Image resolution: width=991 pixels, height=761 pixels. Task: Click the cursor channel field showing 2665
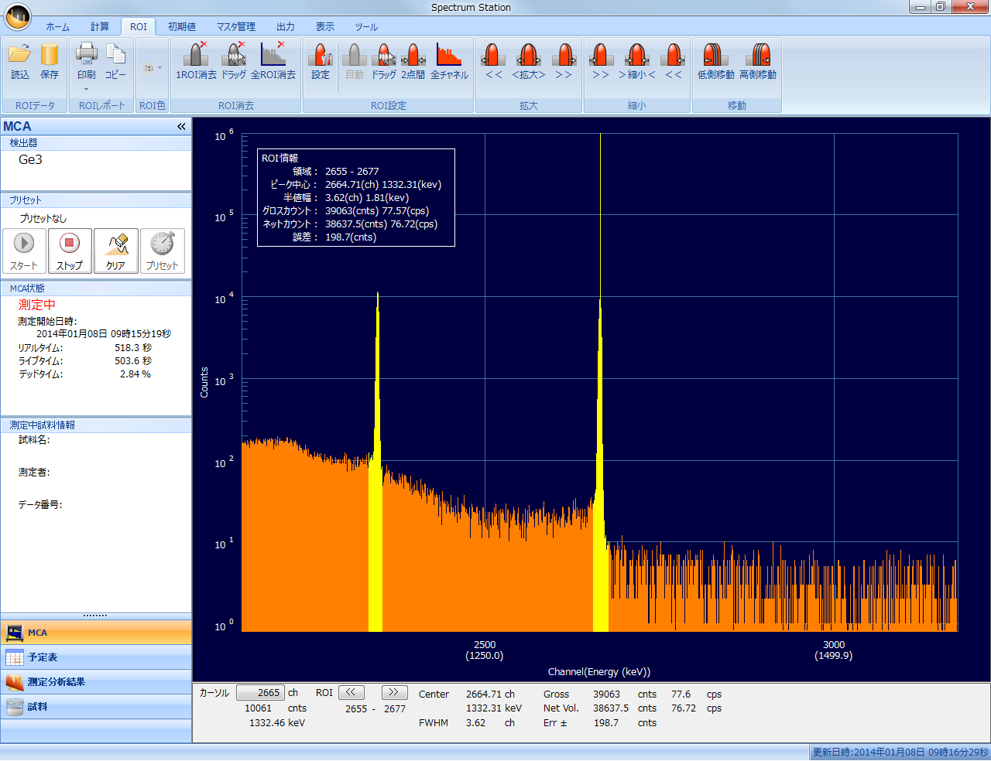pyautogui.click(x=260, y=693)
